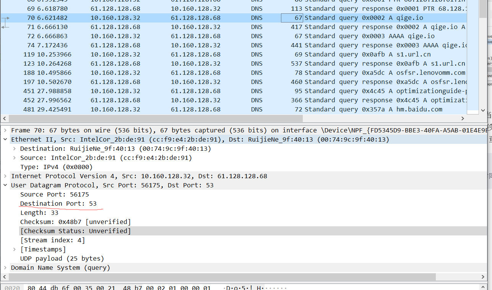This screenshot has height=290, width=492.
Task: Click the packet list horizontal scrollbar thumb
Action: 155,119
